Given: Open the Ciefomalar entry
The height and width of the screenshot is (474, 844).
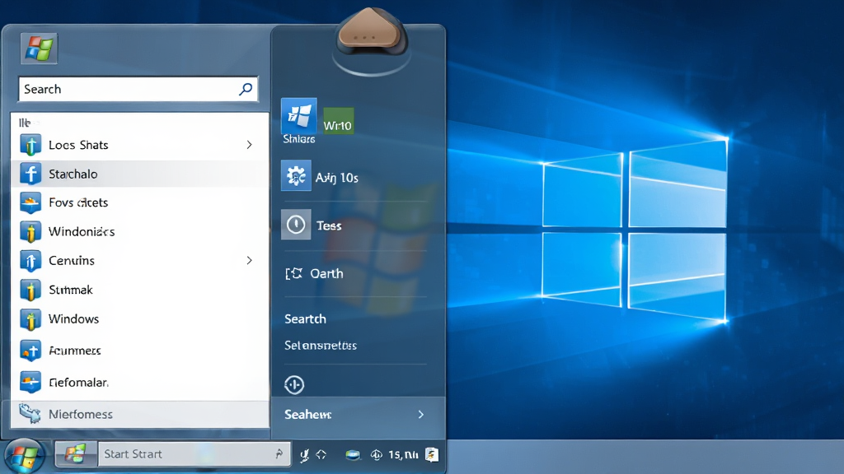Looking at the screenshot, I should pos(140,382).
